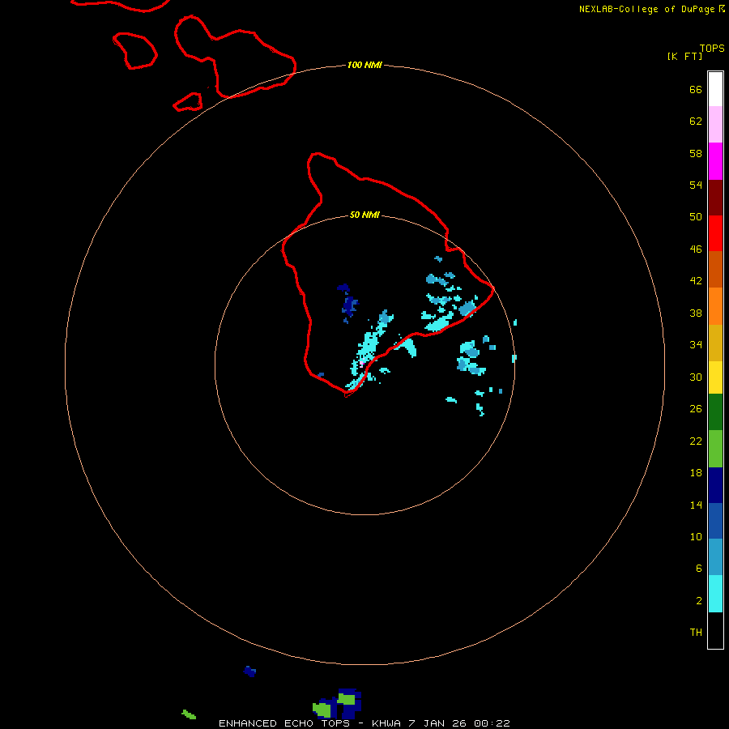This screenshot has height=729, width=729.
Task: Click legend value 18
Action: [x=696, y=472]
